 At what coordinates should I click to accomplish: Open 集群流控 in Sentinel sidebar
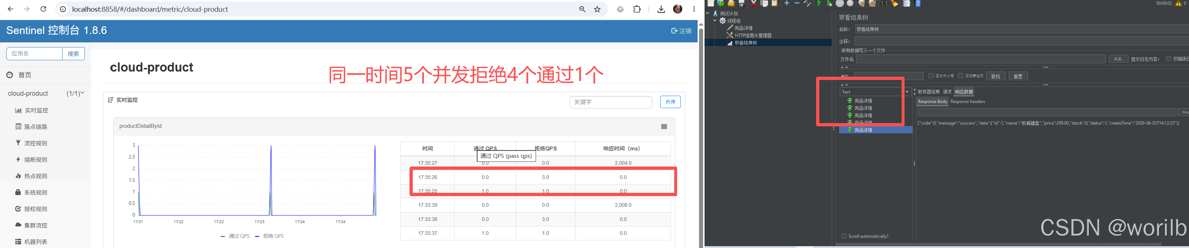click(x=36, y=225)
